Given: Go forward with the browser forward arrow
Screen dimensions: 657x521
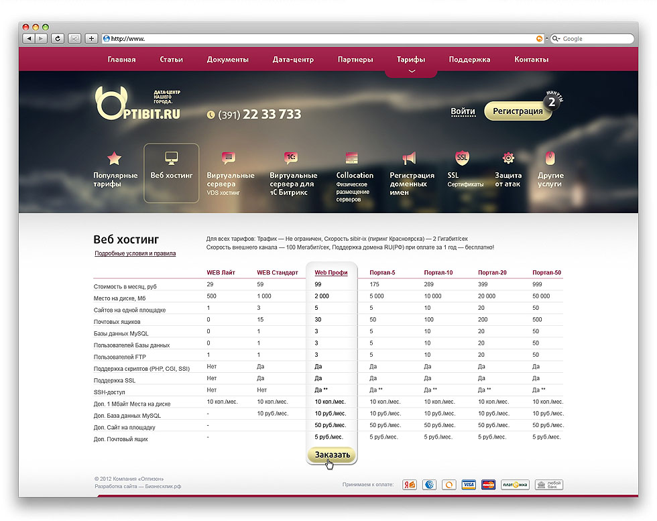Looking at the screenshot, I should point(41,39).
